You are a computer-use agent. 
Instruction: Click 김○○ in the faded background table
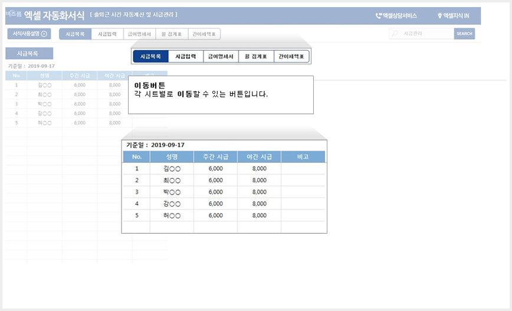click(45, 85)
